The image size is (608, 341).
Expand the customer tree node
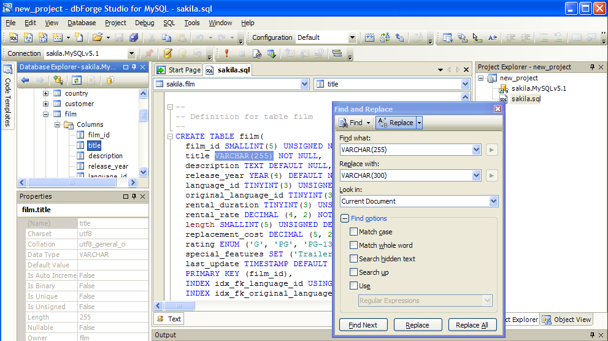pyautogui.click(x=46, y=104)
